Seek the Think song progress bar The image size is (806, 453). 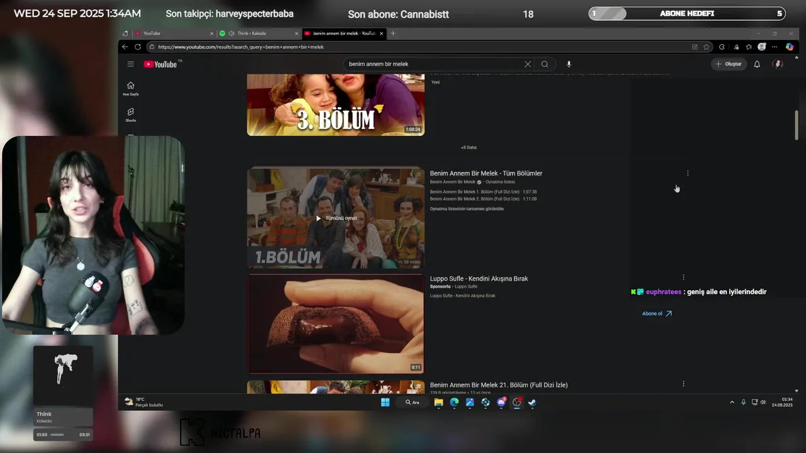(57, 435)
